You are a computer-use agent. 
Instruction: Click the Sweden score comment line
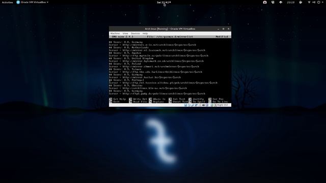(125, 53)
